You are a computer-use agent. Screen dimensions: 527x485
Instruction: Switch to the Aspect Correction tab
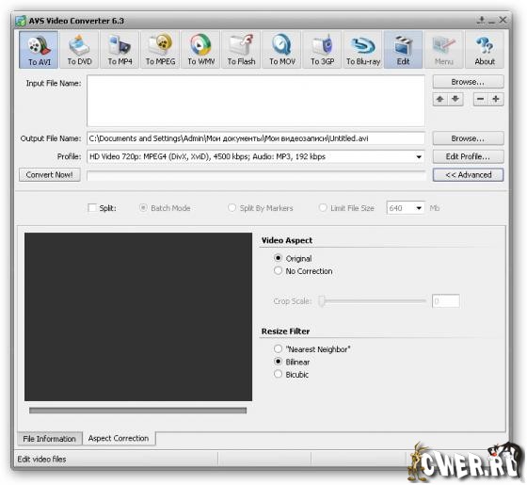(x=119, y=439)
